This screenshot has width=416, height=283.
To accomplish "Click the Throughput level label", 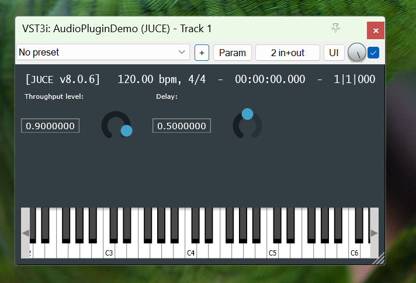I will coord(54,96).
